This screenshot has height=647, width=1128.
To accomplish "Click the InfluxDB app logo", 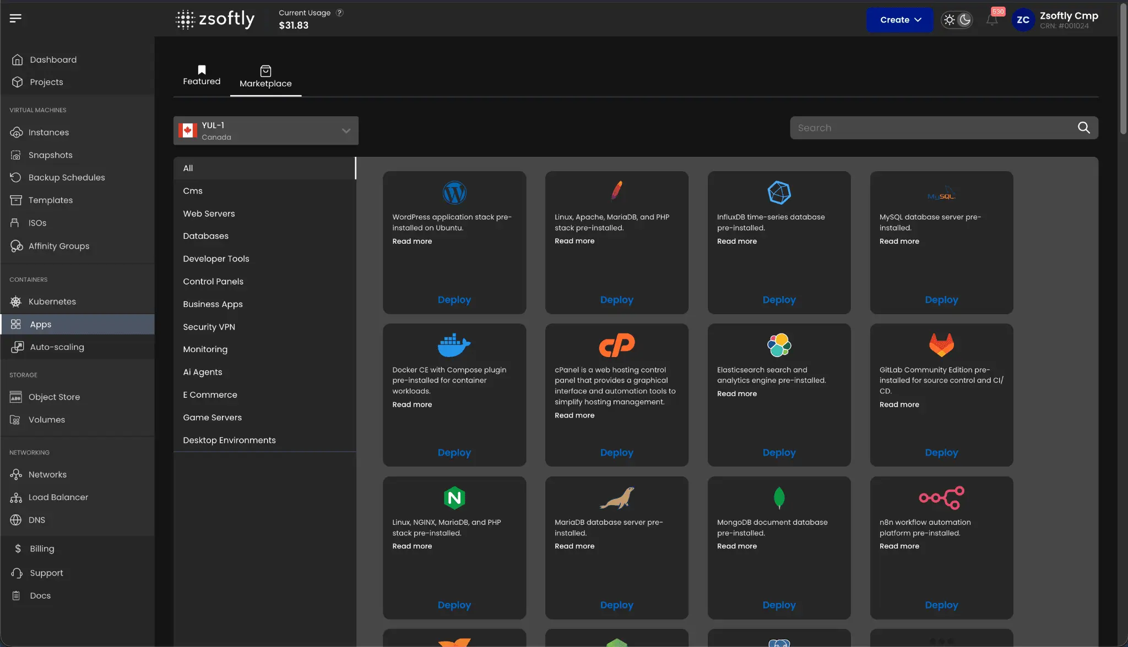I will pyautogui.click(x=779, y=193).
